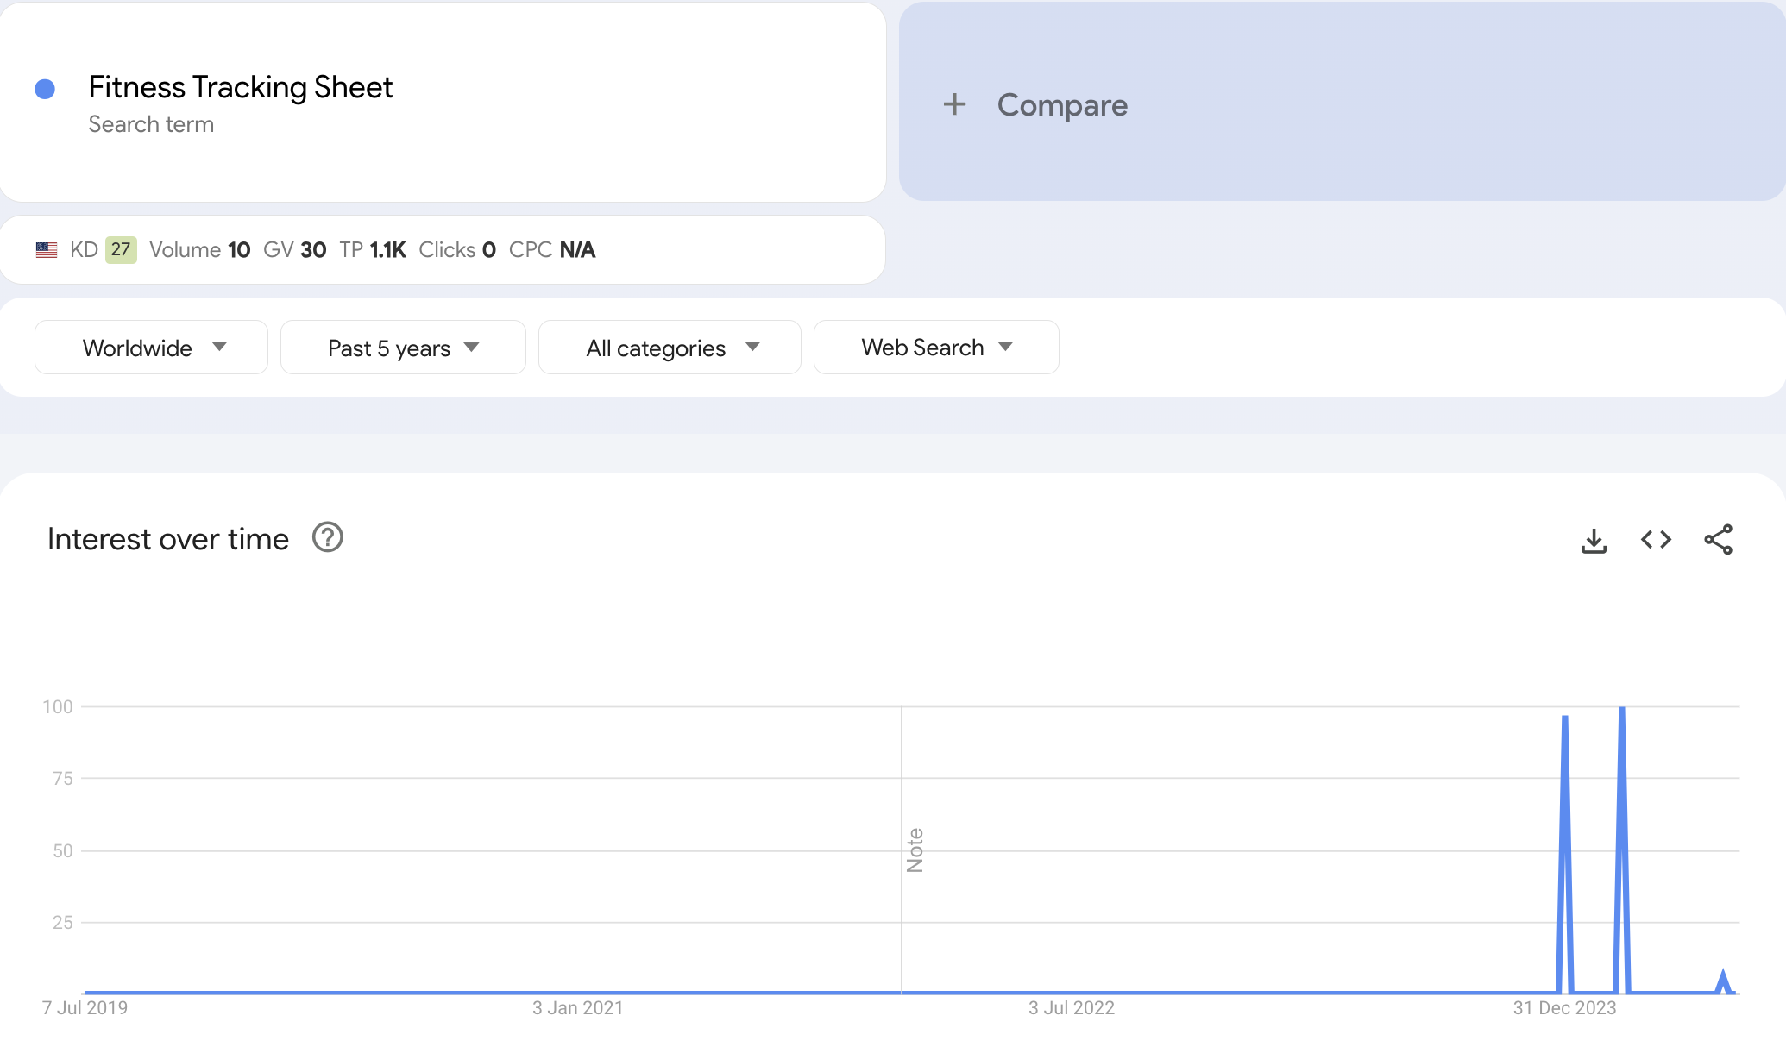Click the share icon
The image size is (1786, 1047).
(x=1718, y=540)
